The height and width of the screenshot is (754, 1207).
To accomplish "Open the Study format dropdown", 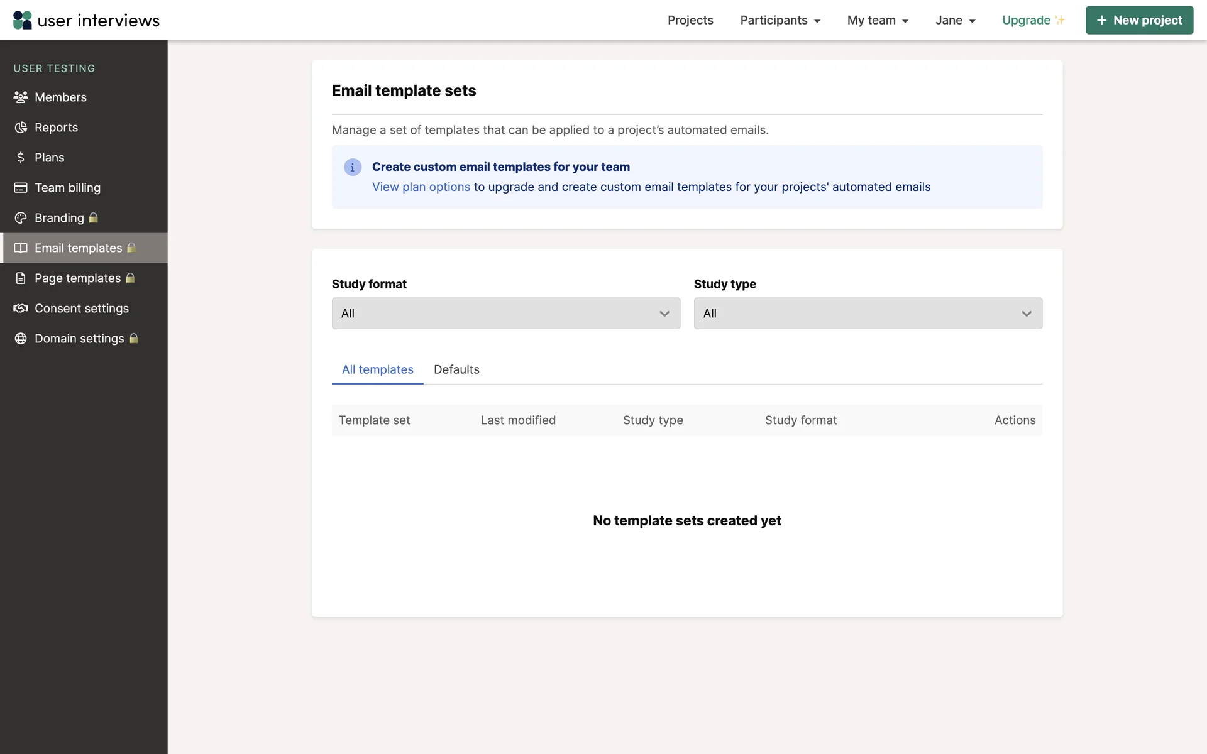I will coord(505,314).
